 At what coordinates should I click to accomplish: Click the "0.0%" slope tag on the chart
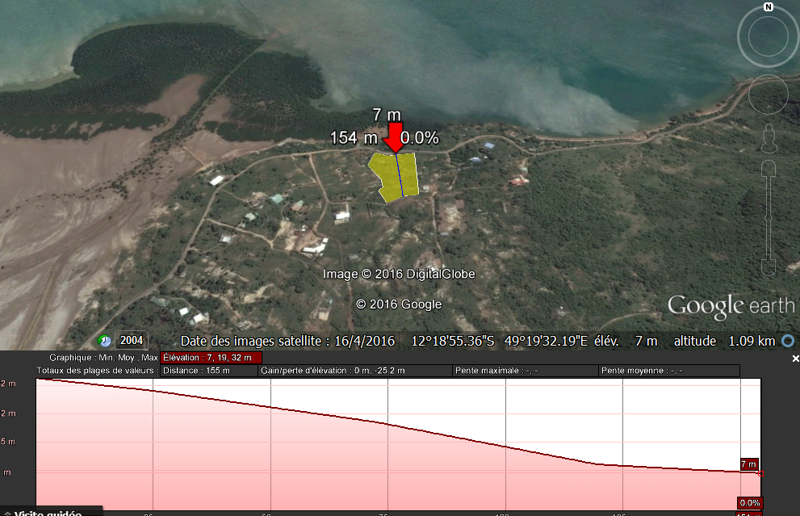point(750,503)
